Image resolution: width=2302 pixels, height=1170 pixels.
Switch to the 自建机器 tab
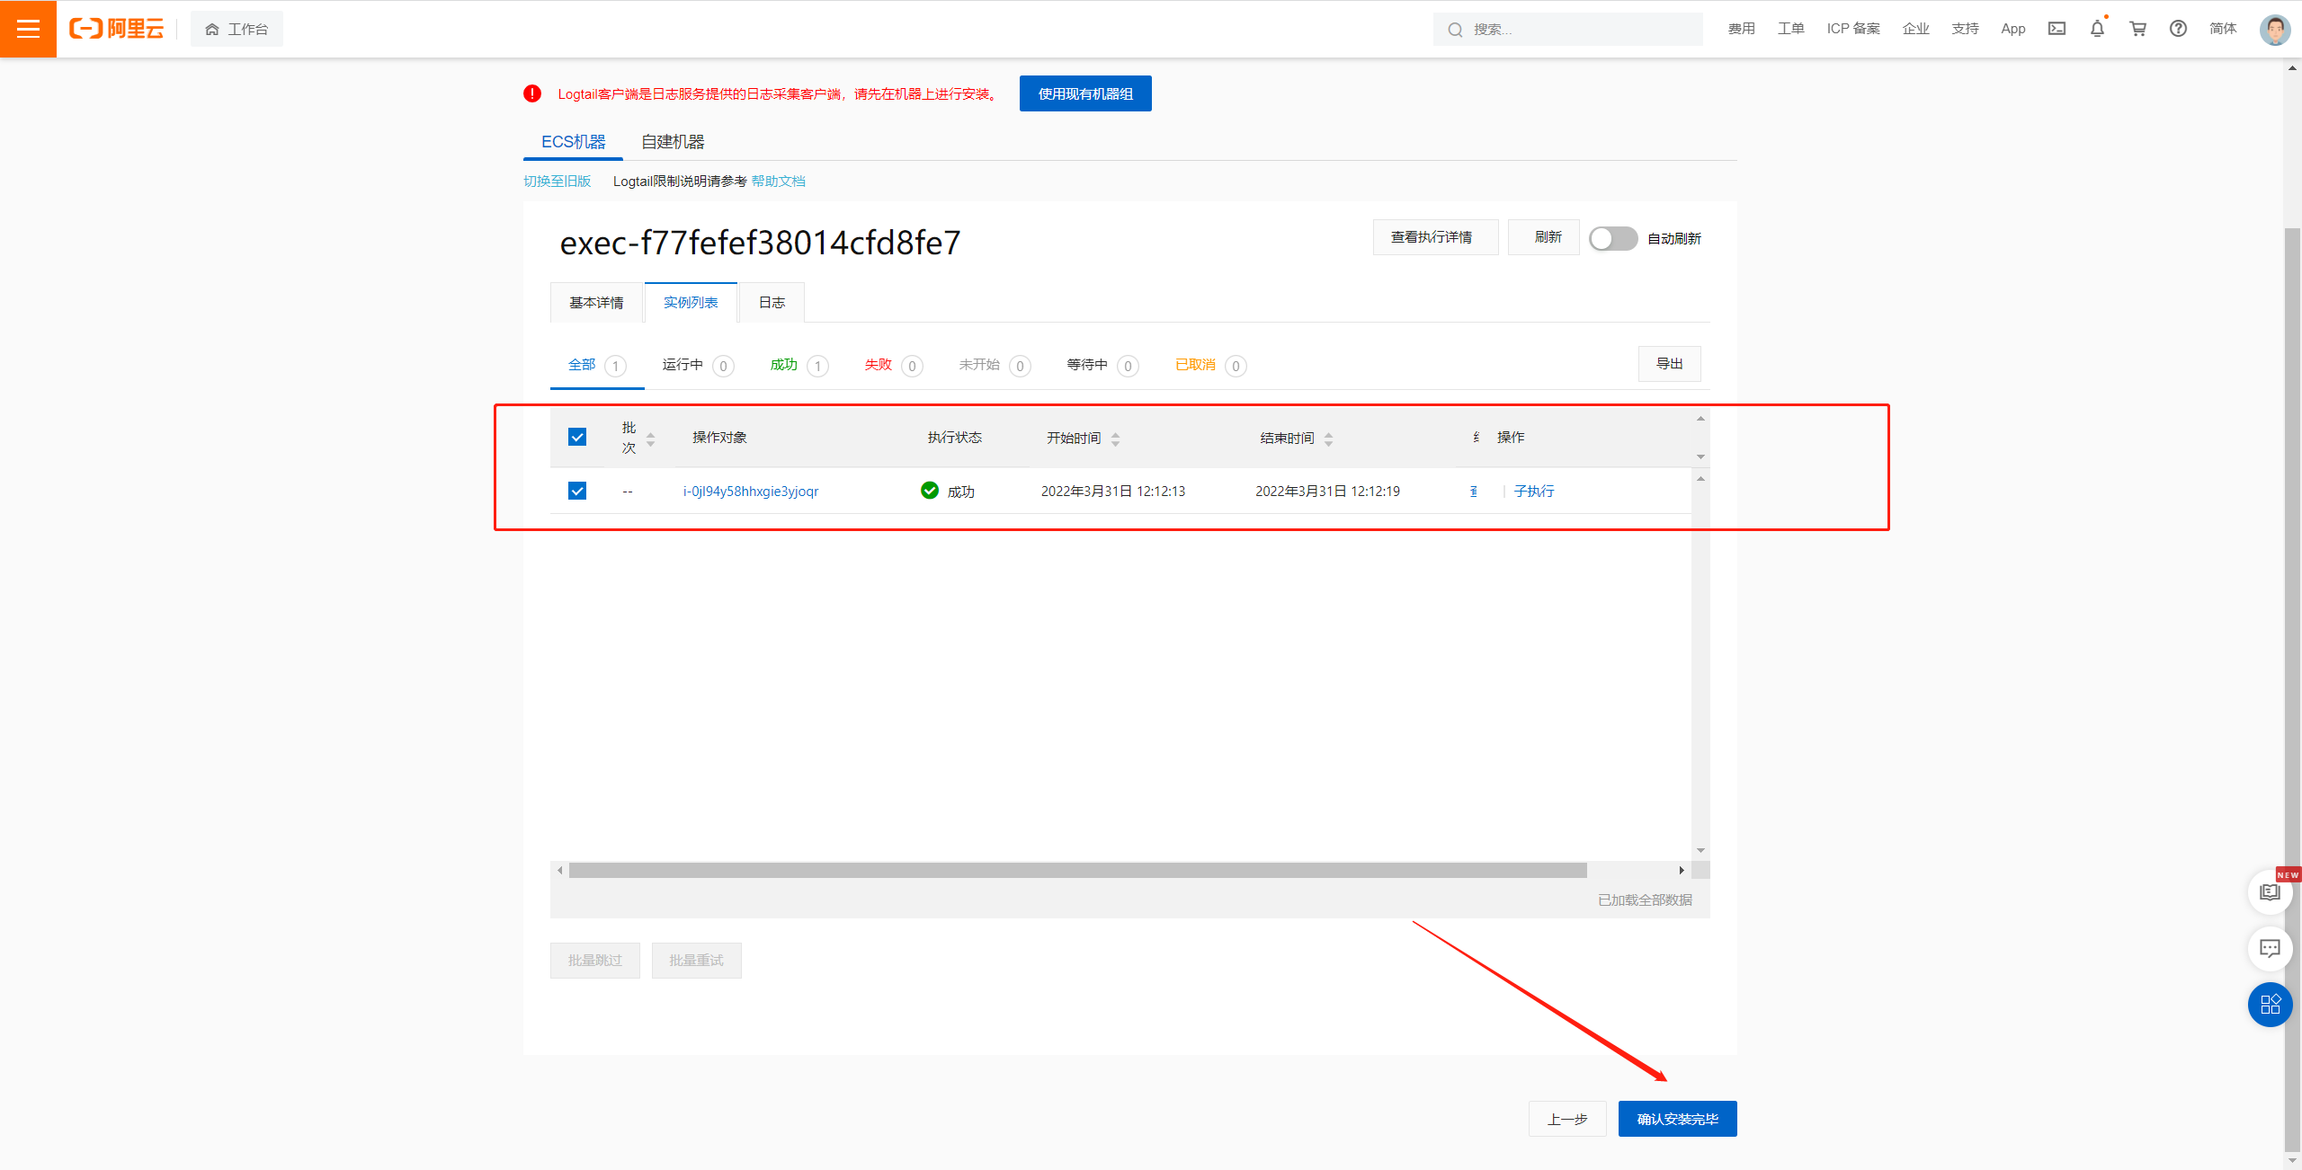pyautogui.click(x=673, y=142)
